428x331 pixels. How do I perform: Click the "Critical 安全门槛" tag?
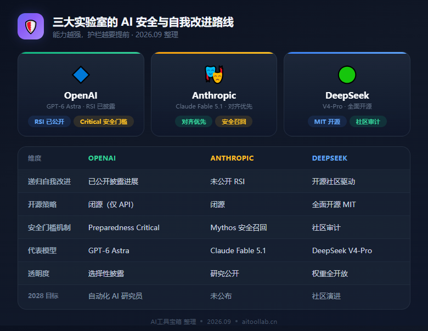tap(104, 122)
